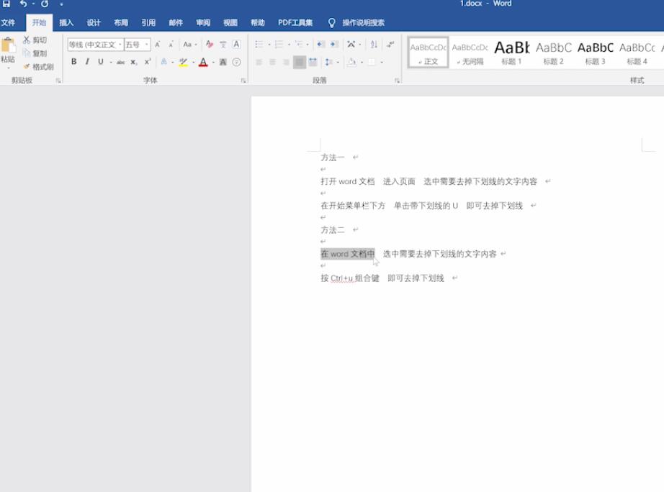Increase font size with the grow-font icon
664x492 pixels.
(x=158, y=45)
